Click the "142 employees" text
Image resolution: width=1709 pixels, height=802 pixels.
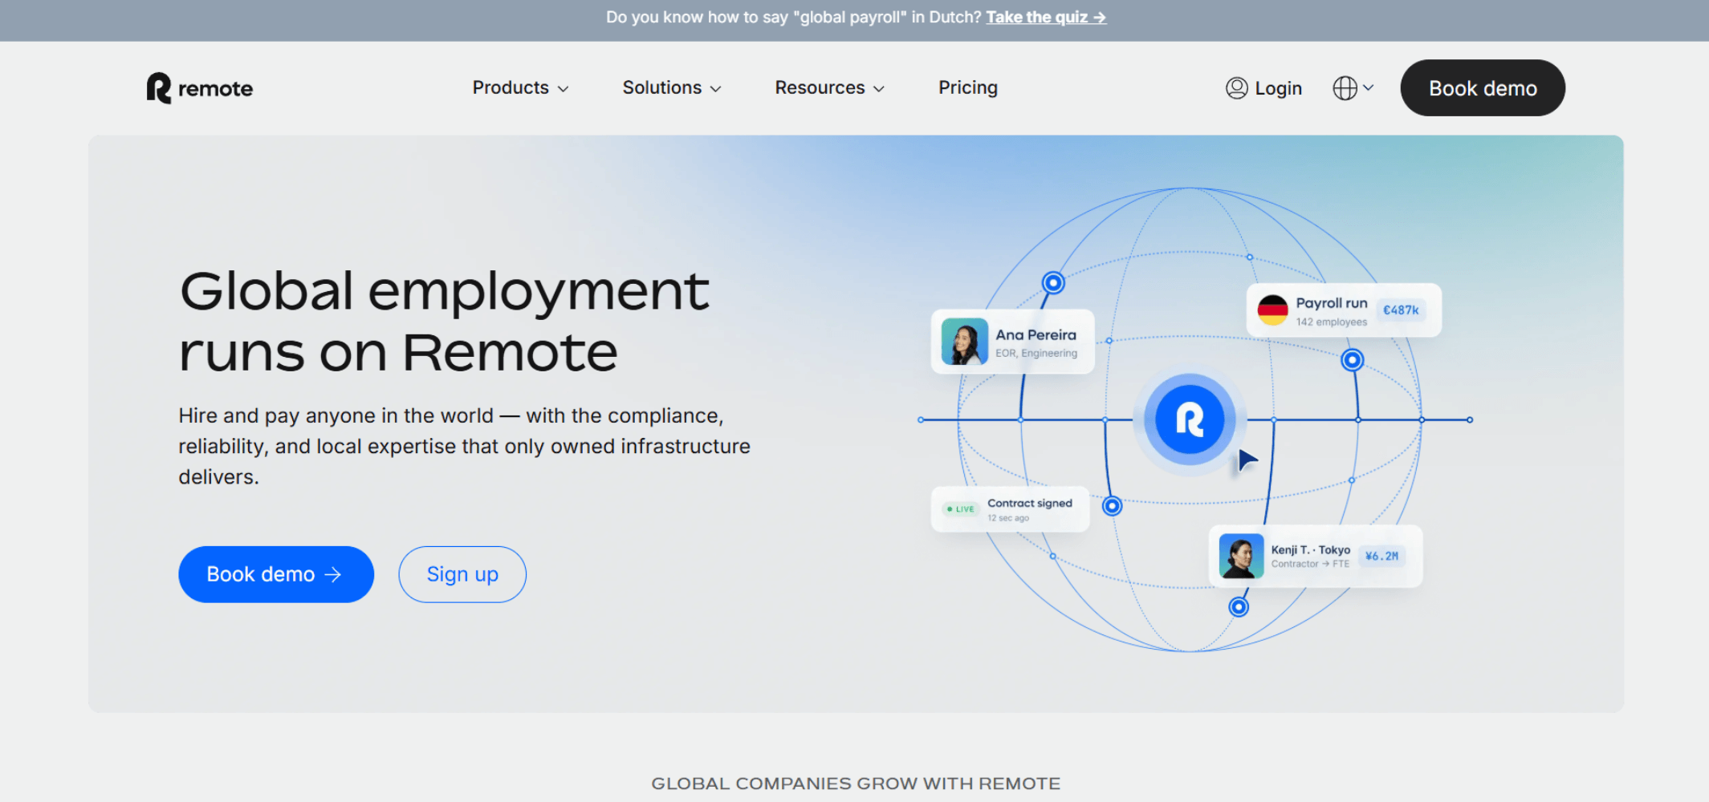(x=1331, y=322)
